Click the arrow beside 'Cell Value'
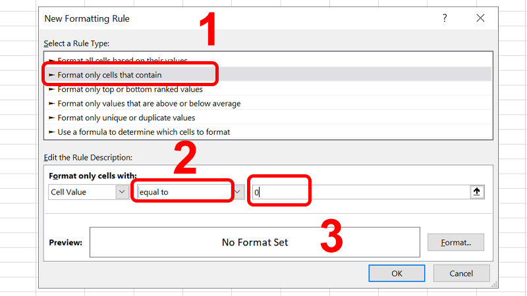Image resolution: width=527 pixels, height=296 pixels. 122,192
